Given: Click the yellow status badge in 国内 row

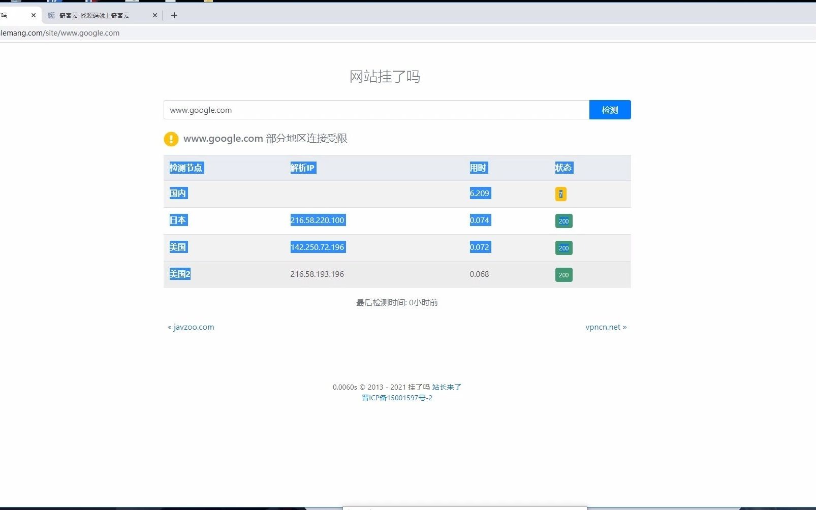Looking at the screenshot, I should [x=561, y=194].
